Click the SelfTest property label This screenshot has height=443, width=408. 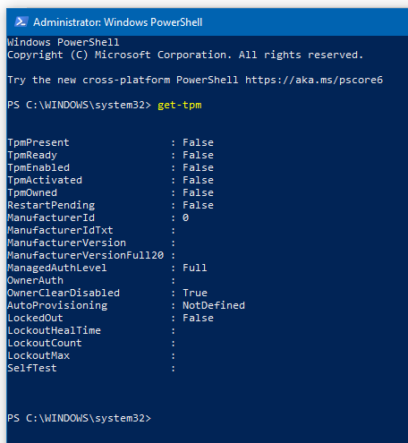click(32, 368)
